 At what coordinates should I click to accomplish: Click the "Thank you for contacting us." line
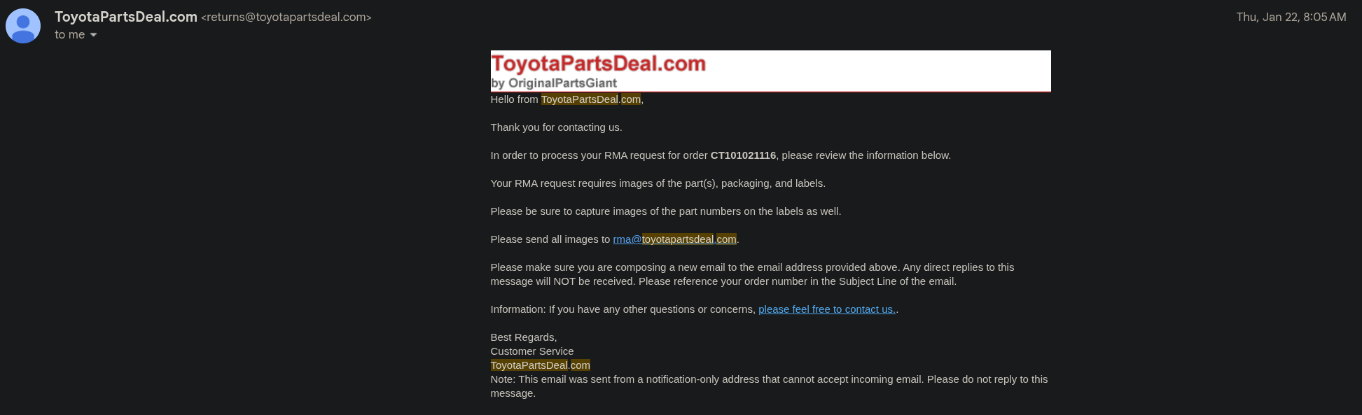(556, 127)
